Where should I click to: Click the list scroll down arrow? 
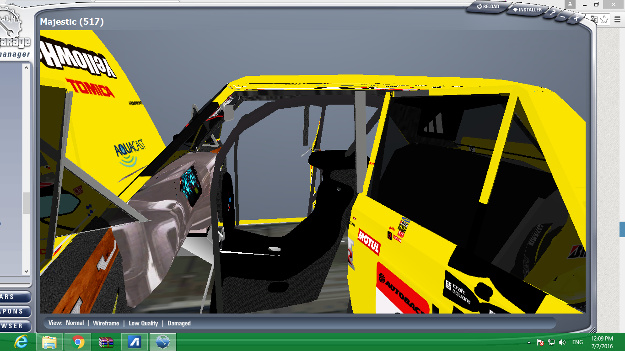tap(26, 271)
